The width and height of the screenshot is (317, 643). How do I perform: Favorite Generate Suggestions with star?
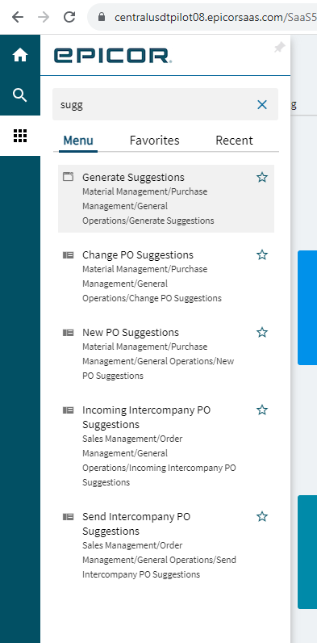[x=262, y=177]
